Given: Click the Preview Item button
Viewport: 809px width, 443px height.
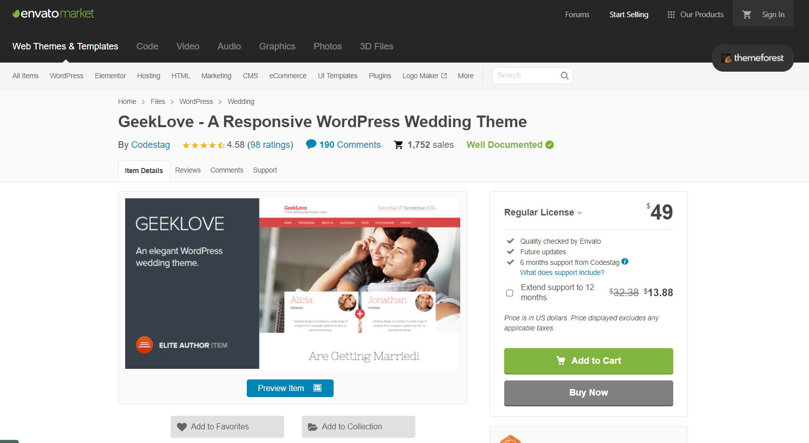Looking at the screenshot, I should tap(290, 388).
